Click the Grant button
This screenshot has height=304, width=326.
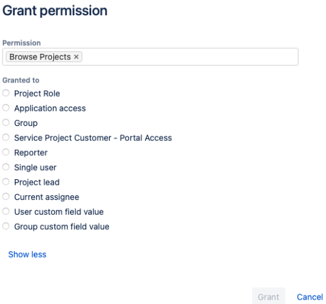(x=269, y=297)
